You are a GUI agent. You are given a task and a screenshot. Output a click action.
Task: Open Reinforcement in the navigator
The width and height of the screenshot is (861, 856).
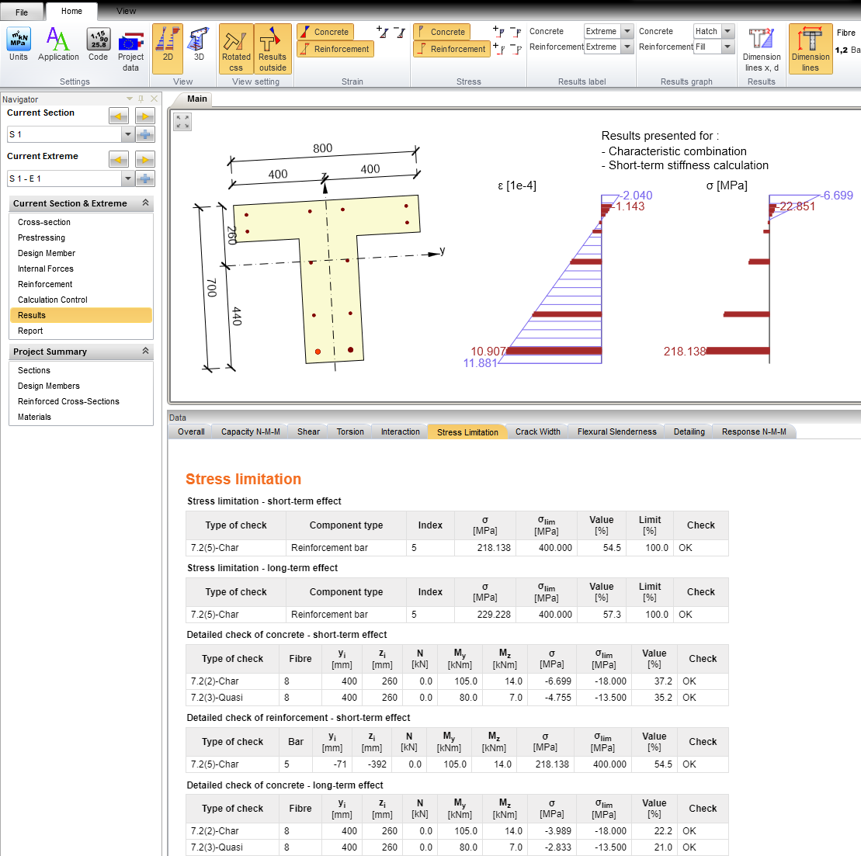click(x=45, y=284)
